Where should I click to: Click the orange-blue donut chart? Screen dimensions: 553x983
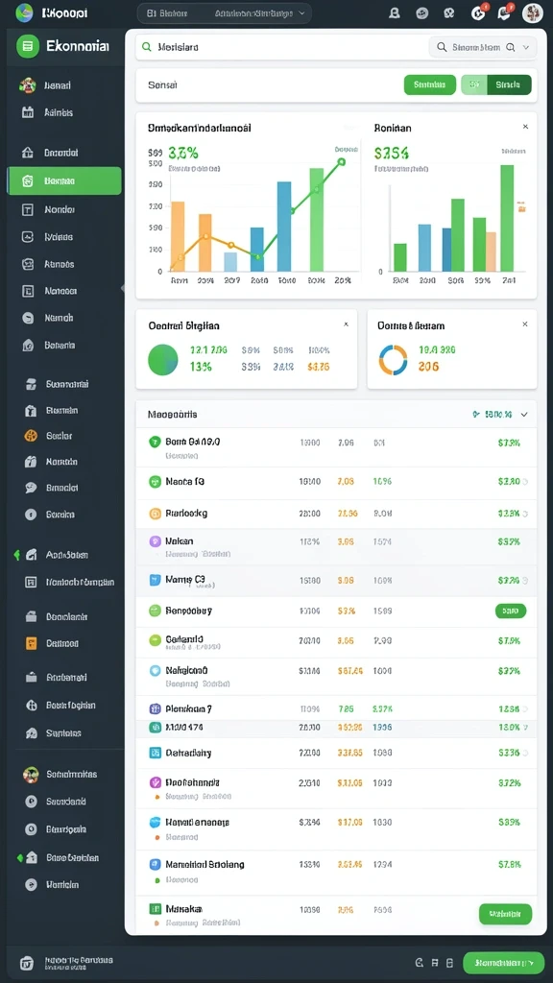tap(393, 360)
